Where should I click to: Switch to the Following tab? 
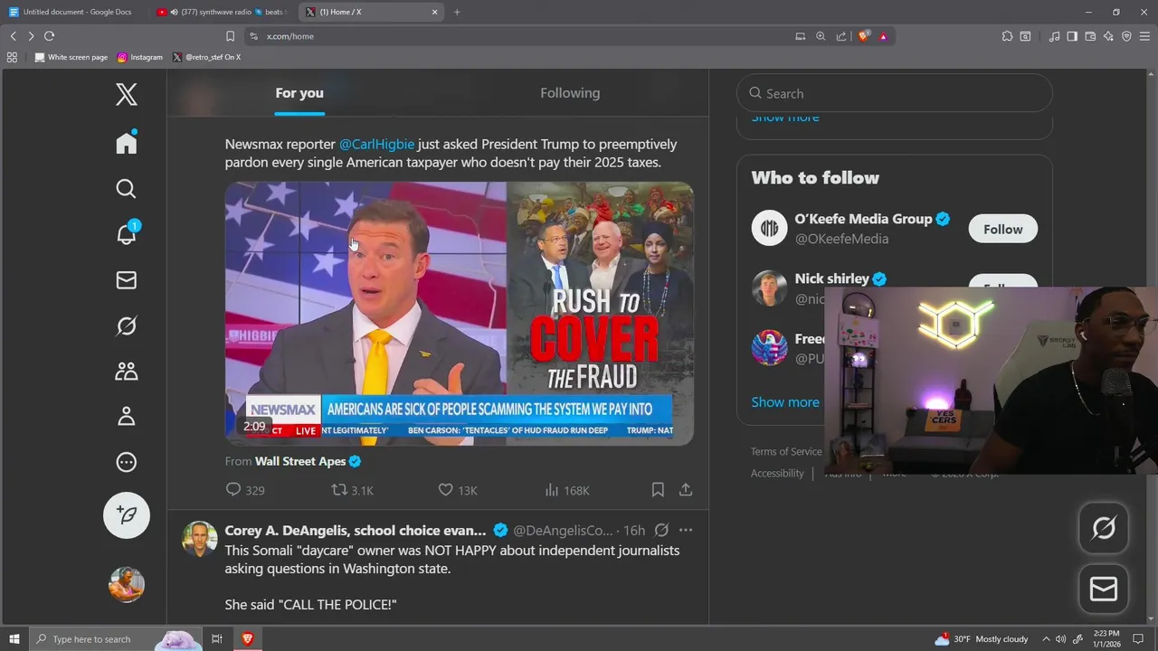pyautogui.click(x=570, y=93)
